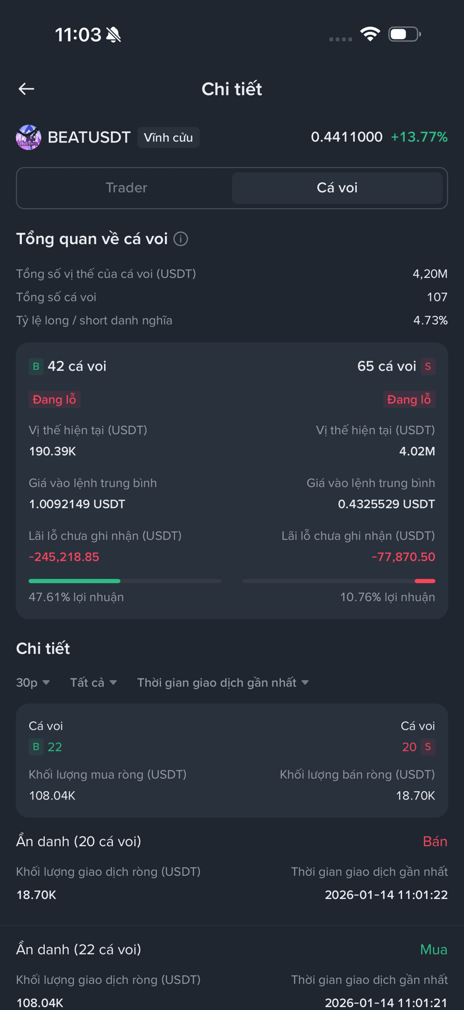This screenshot has width=464, height=1010.
Task: Expand the Tất cả filter dropdown
Action: (94, 683)
